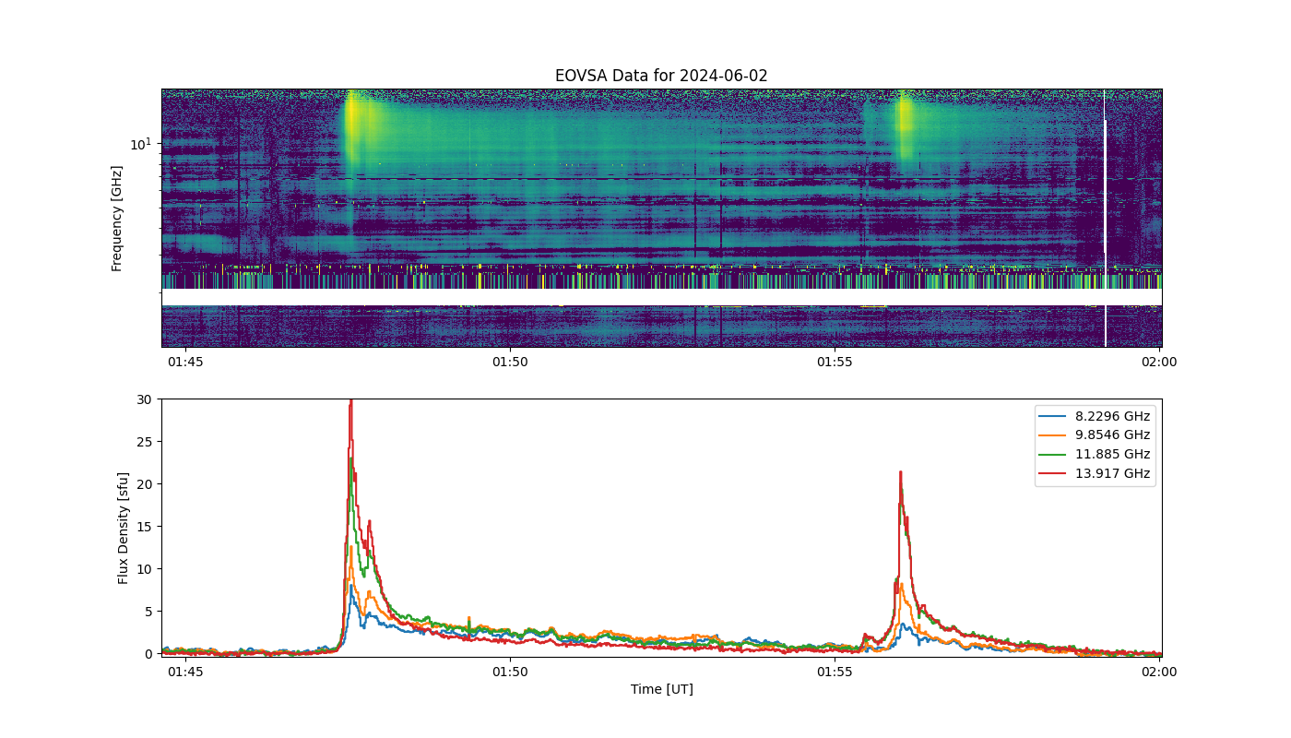Click the orange 9.8546 GHz legend line

[1055, 435]
